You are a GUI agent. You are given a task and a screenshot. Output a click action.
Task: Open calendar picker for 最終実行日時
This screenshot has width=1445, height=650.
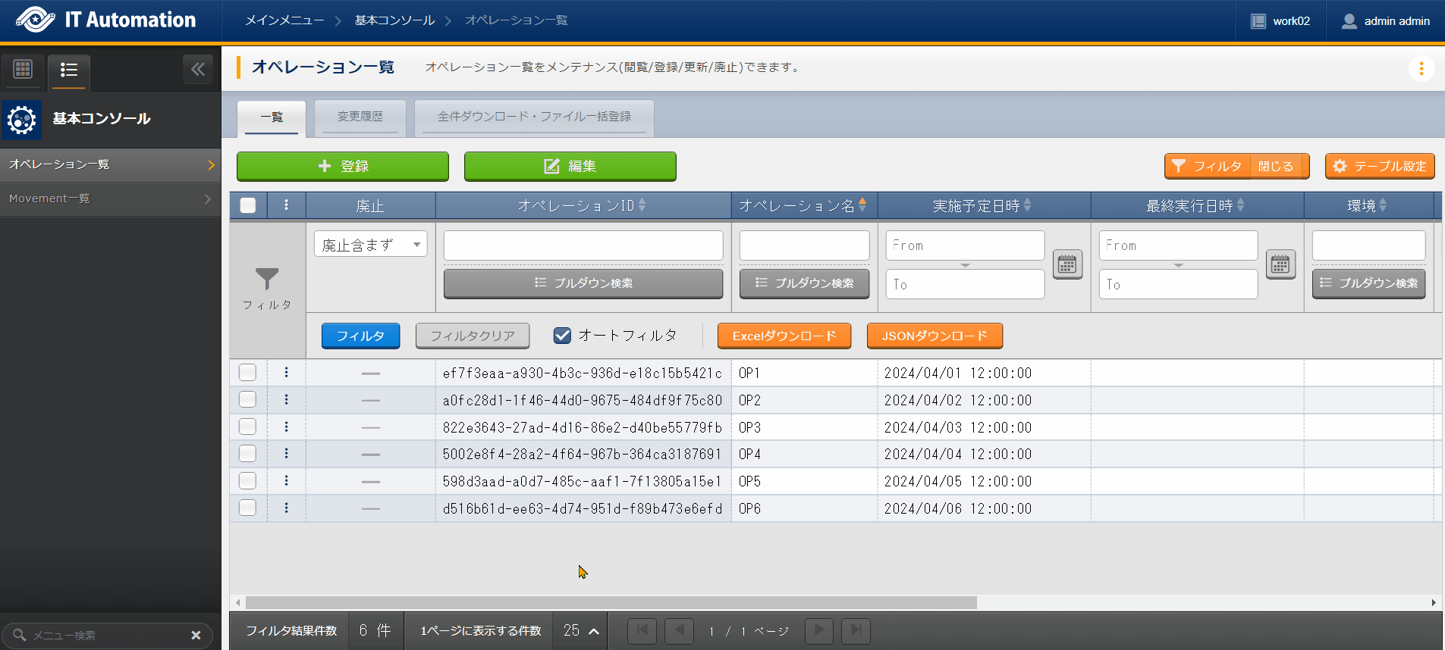[1280, 264]
